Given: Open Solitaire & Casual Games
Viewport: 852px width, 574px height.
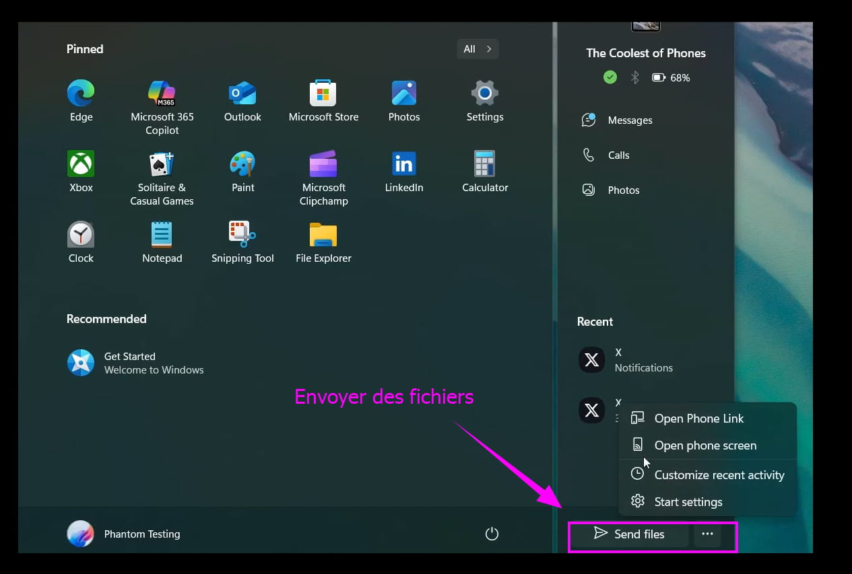Looking at the screenshot, I should tap(162, 178).
